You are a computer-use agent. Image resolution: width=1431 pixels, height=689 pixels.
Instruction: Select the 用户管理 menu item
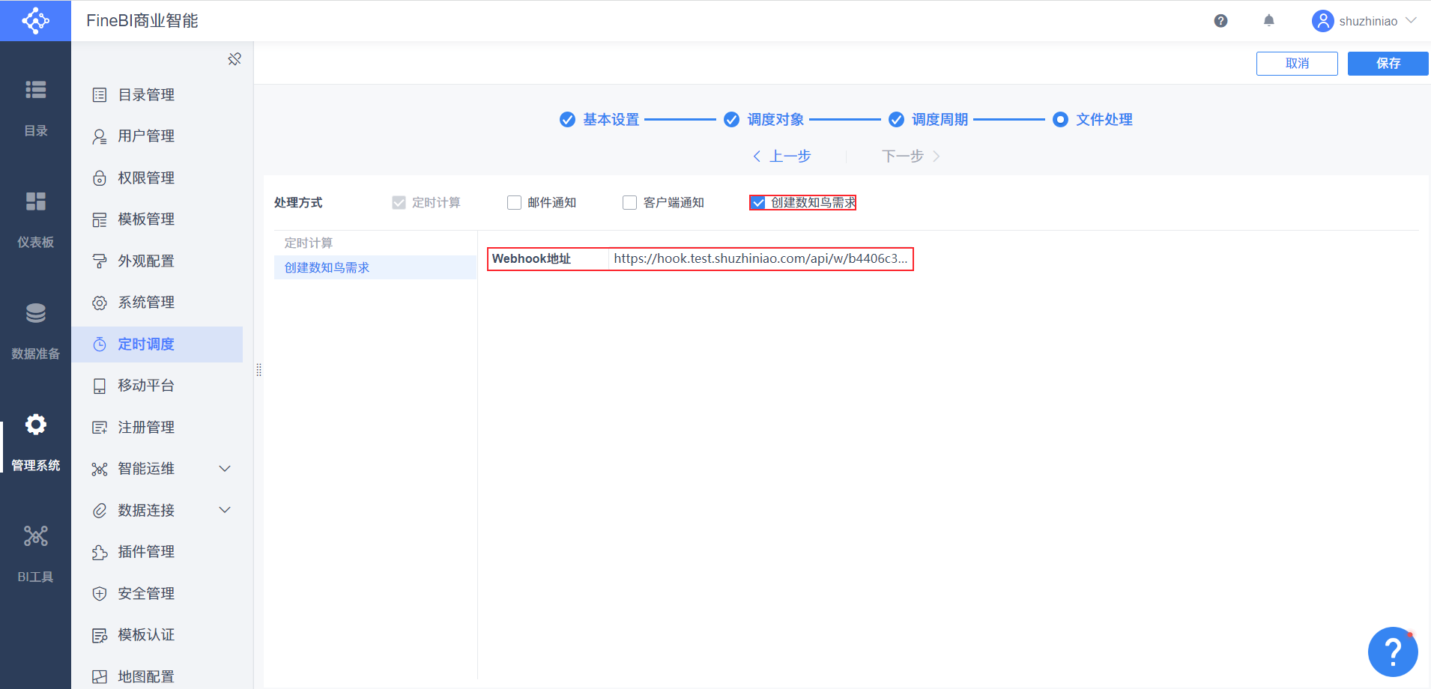(157, 136)
